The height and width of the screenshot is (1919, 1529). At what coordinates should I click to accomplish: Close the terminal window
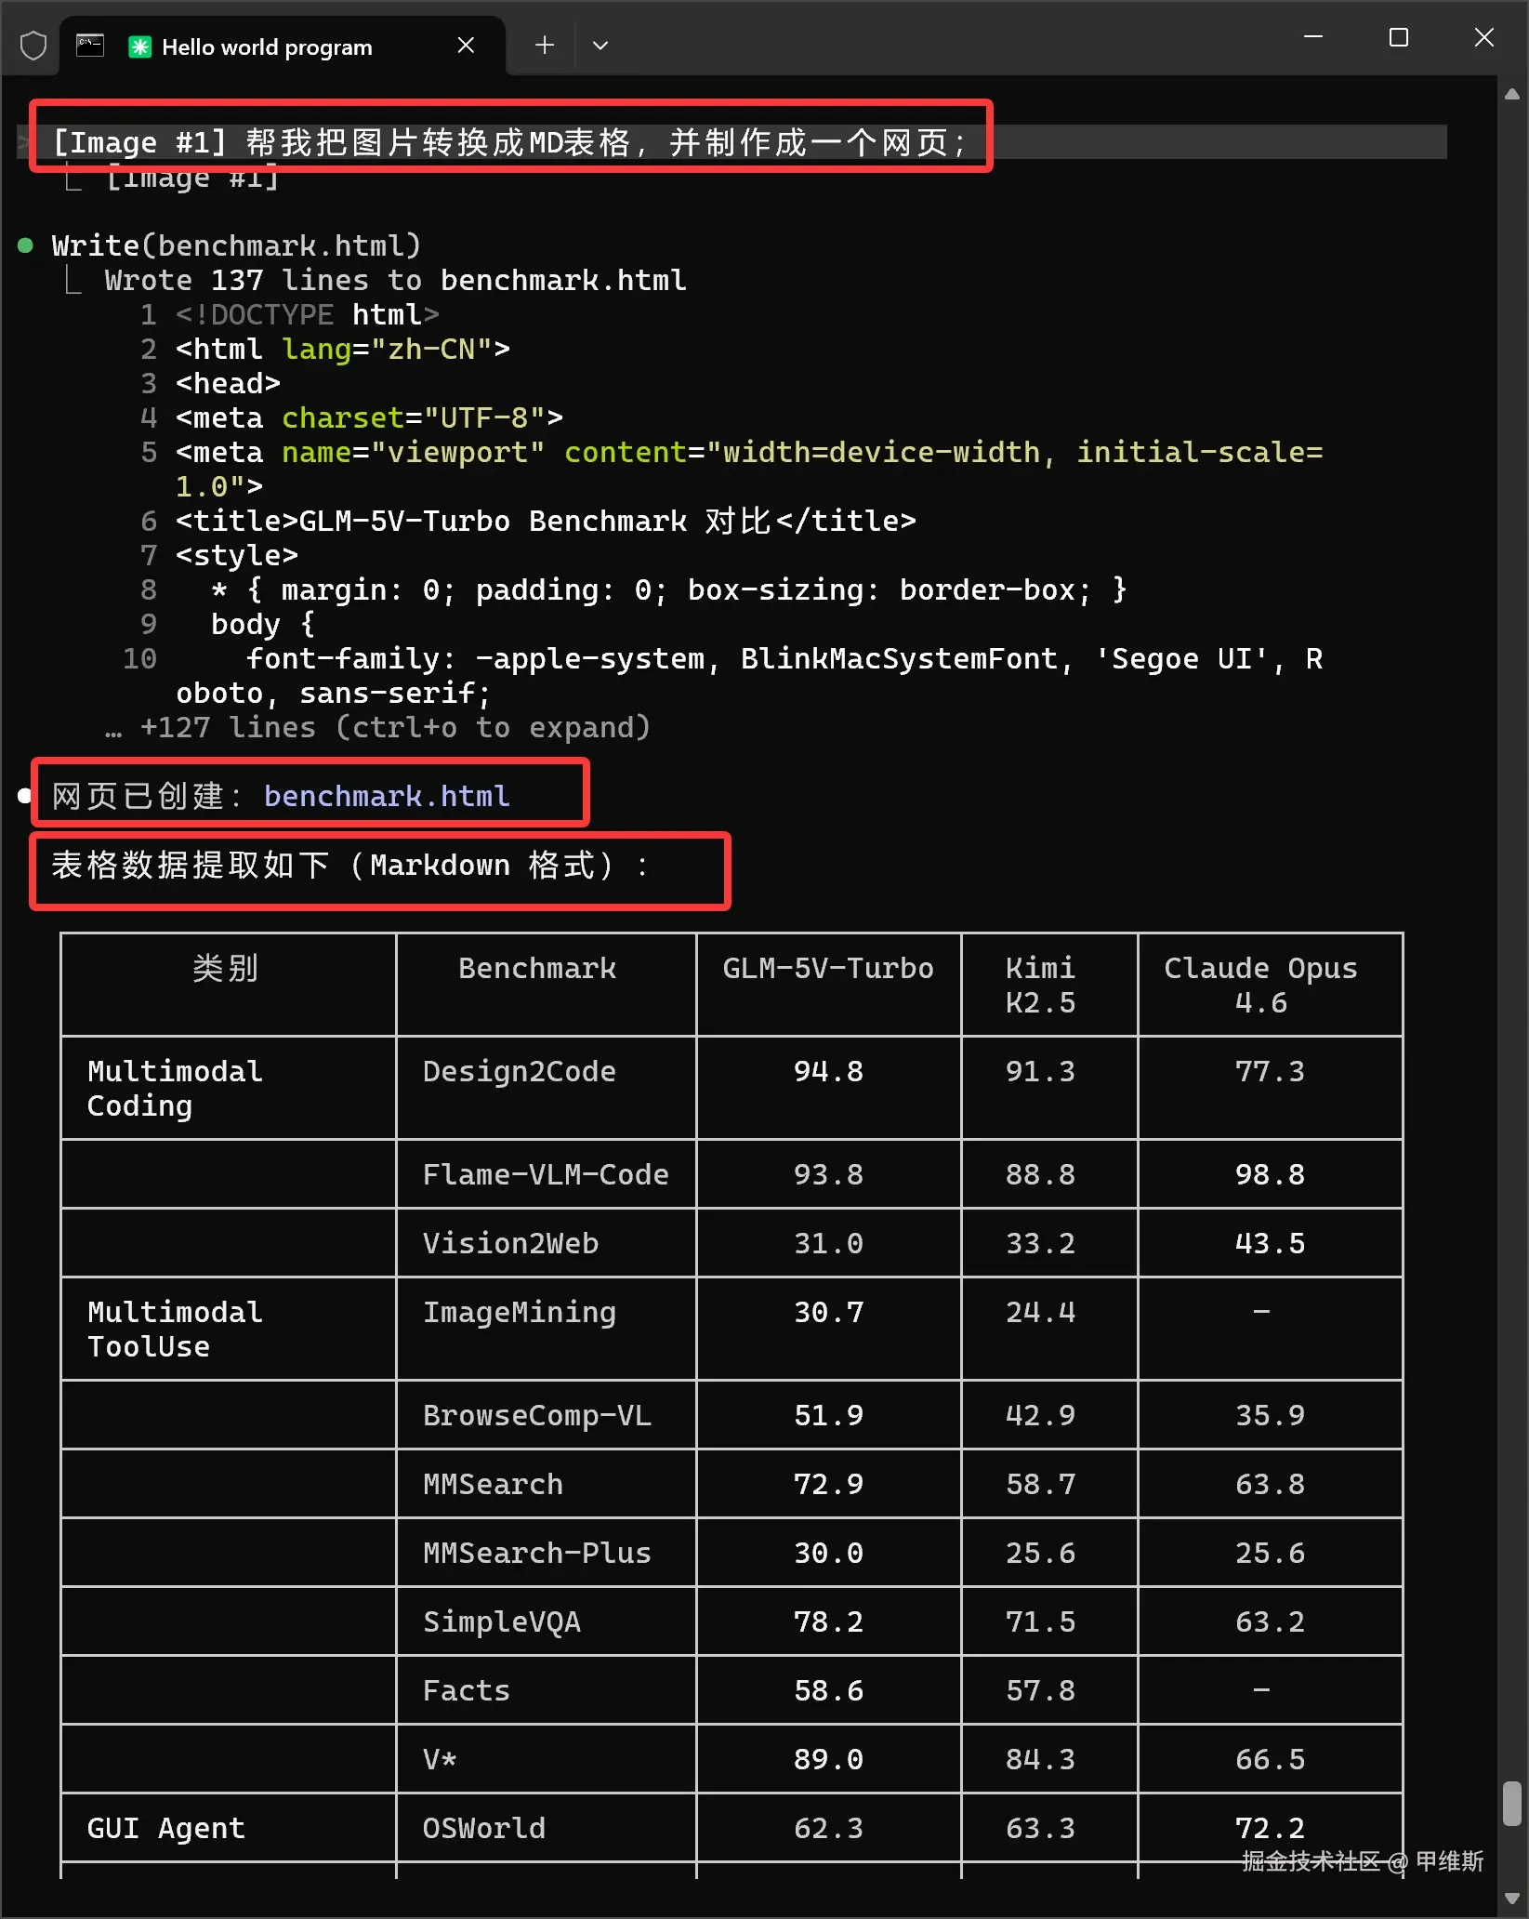[x=1484, y=37]
